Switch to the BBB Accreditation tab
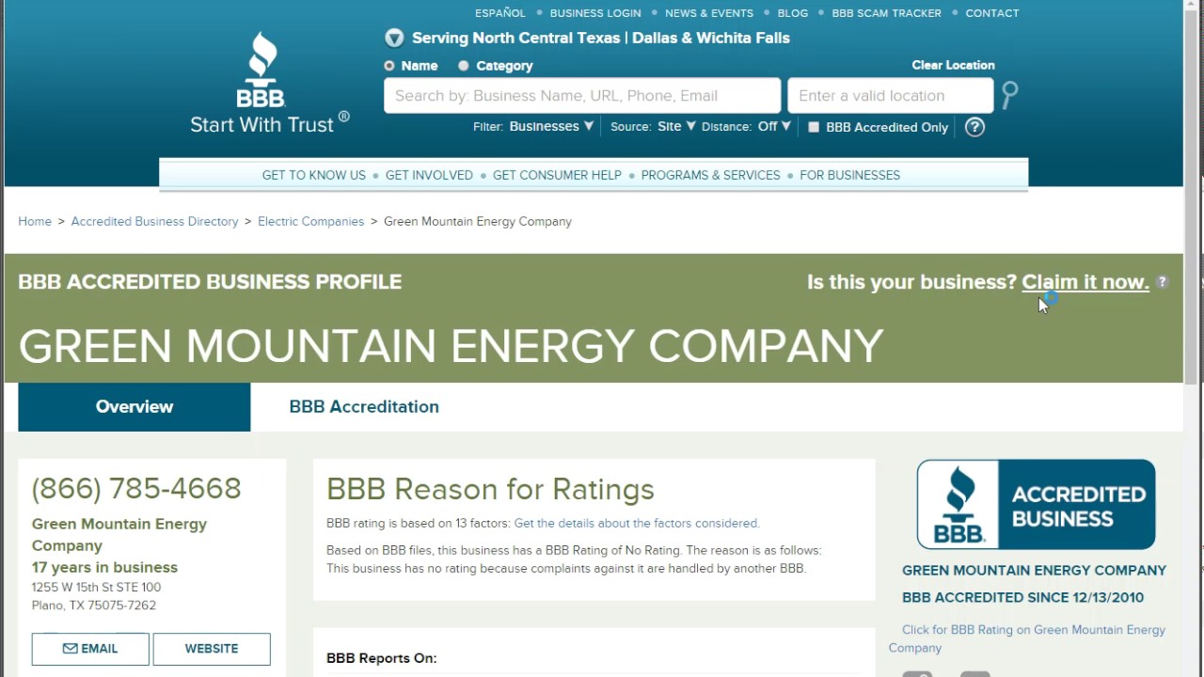The height and width of the screenshot is (677, 1204). pos(364,407)
